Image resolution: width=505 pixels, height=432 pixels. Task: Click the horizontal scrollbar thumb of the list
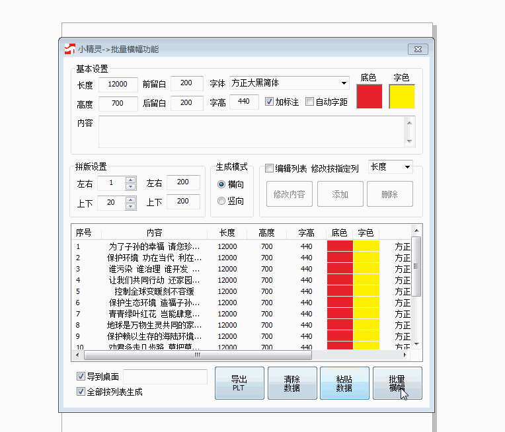198,355
